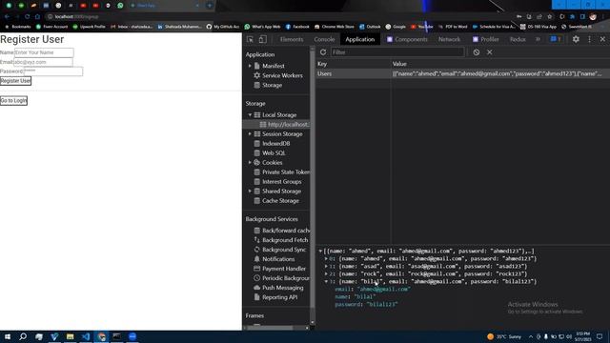
Task: Open Interest Groups item
Action: pyautogui.click(x=282, y=182)
